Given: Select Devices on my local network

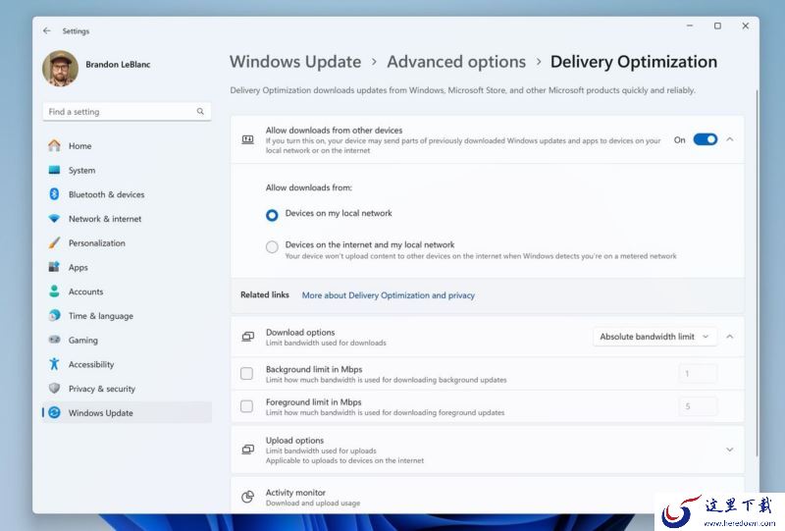Looking at the screenshot, I should tap(272, 215).
